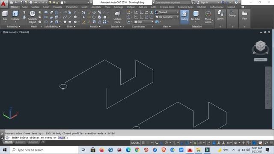Toggle hardware acceleration circle in status bar
The width and height of the screenshot is (274, 154).
coord(254,143)
